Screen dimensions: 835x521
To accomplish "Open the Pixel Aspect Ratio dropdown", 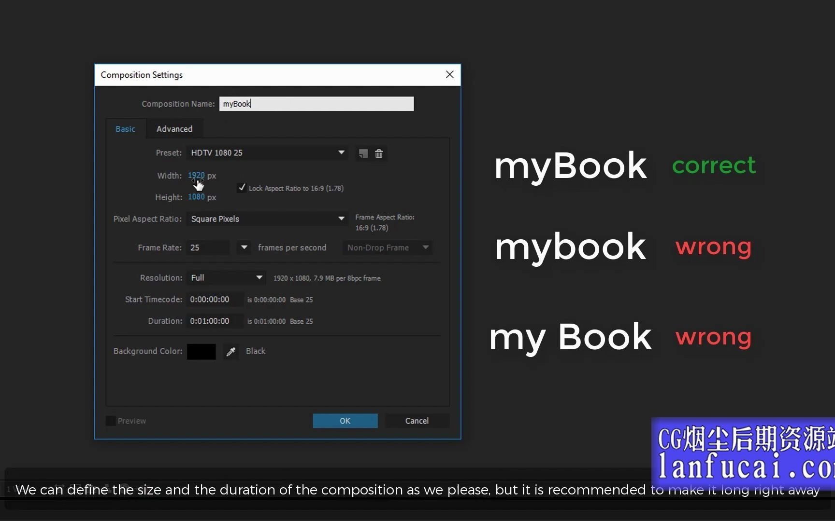I will click(x=267, y=219).
